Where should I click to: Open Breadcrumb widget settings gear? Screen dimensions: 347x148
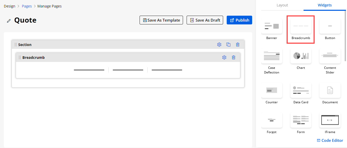[x=224, y=58]
